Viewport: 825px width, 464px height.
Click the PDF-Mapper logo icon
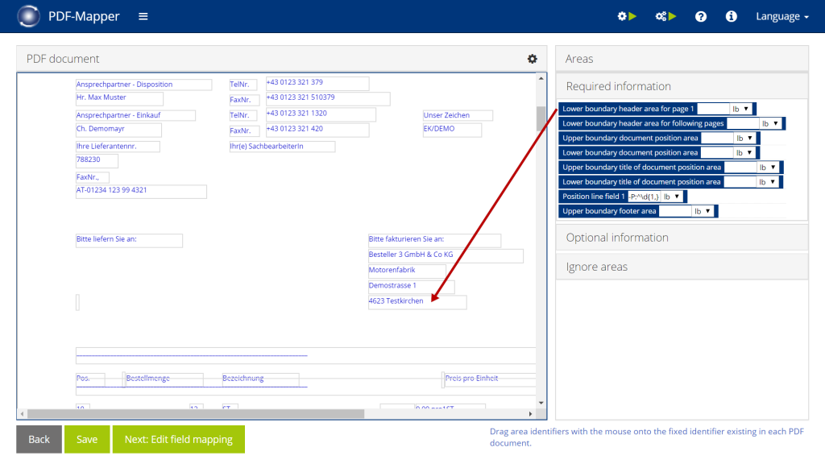28,16
